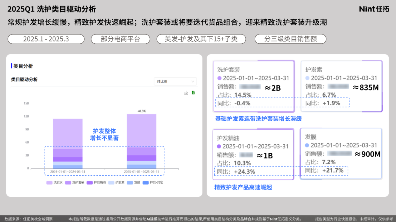396x222 pixels.
Task: Click the 发膜 card title
Action: coord(311,137)
